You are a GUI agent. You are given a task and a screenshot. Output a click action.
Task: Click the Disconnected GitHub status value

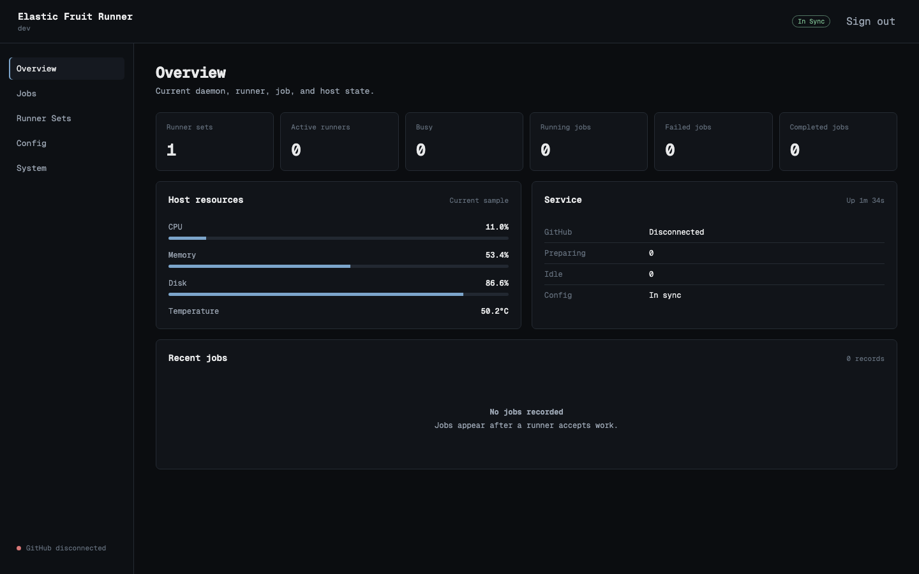pos(676,232)
